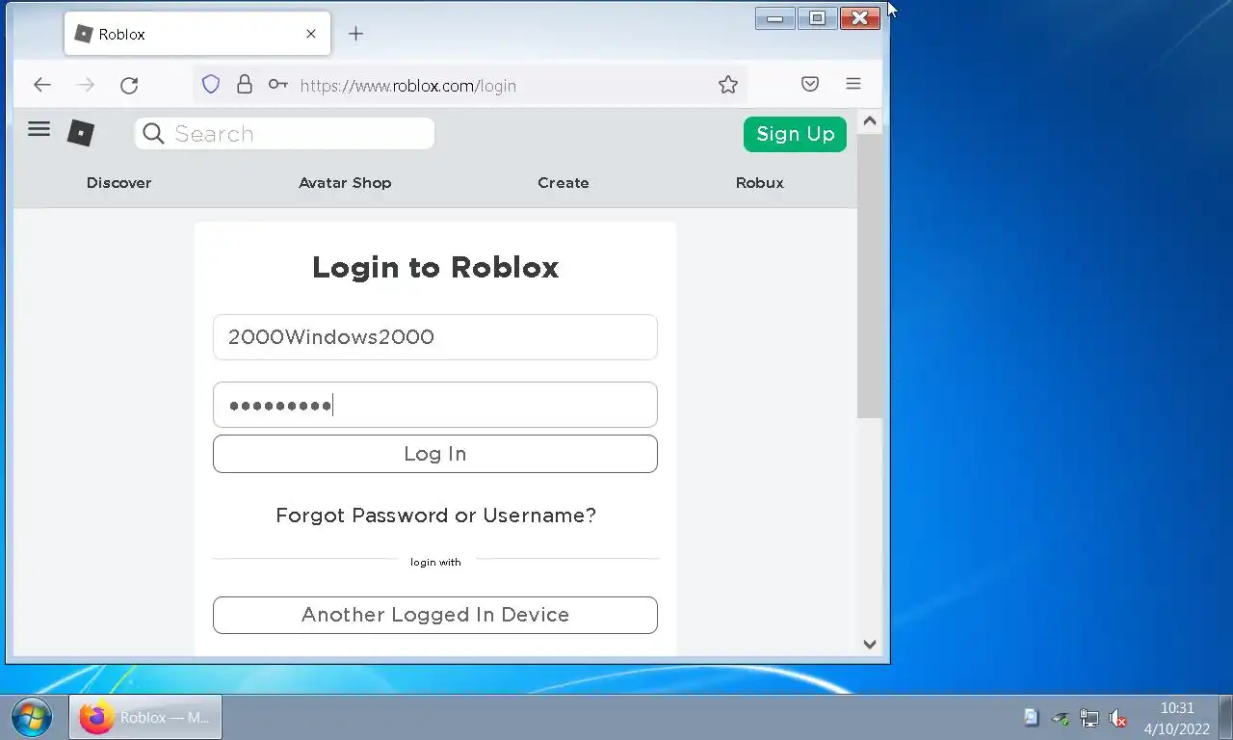The height and width of the screenshot is (740, 1233).
Task: Bookmark this page with star icon
Action: (728, 85)
